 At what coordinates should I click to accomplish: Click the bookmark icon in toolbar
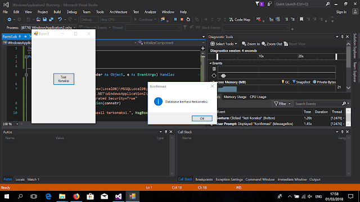[301, 20]
